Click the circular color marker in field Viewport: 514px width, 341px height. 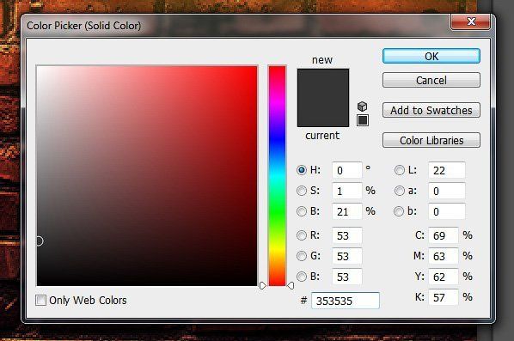pyautogui.click(x=39, y=241)
